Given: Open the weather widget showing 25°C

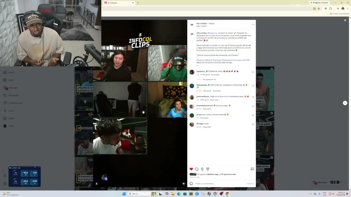Looking at the screenshot, I should pos(11,194).
